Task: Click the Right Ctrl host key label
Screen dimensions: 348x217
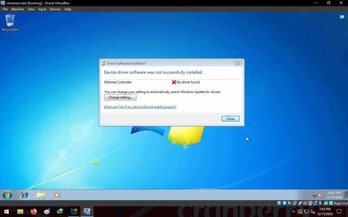Action: (x=341, y=203)
